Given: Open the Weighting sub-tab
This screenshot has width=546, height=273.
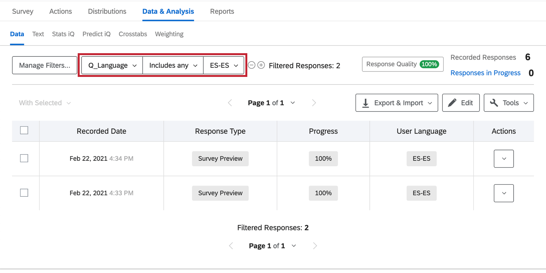Looking at the screenshot, I should coord(169,34).
